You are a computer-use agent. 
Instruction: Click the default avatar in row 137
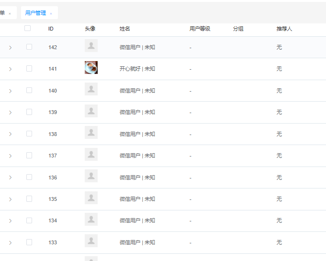pyautogui.click(x=91, y=155)
